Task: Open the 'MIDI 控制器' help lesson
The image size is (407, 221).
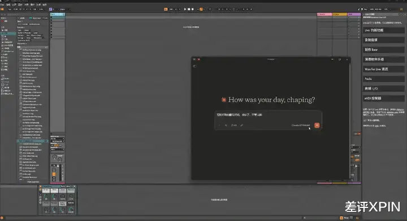Action: 383,98
